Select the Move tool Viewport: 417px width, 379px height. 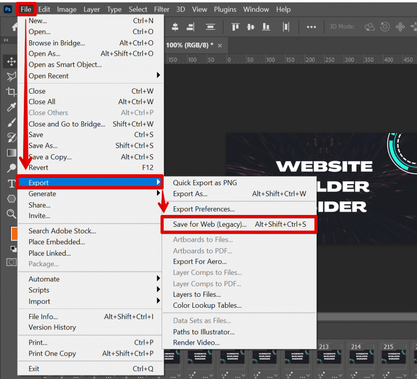point(11,61)
